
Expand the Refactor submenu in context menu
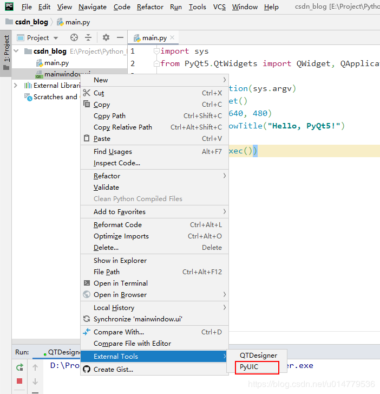154,176
